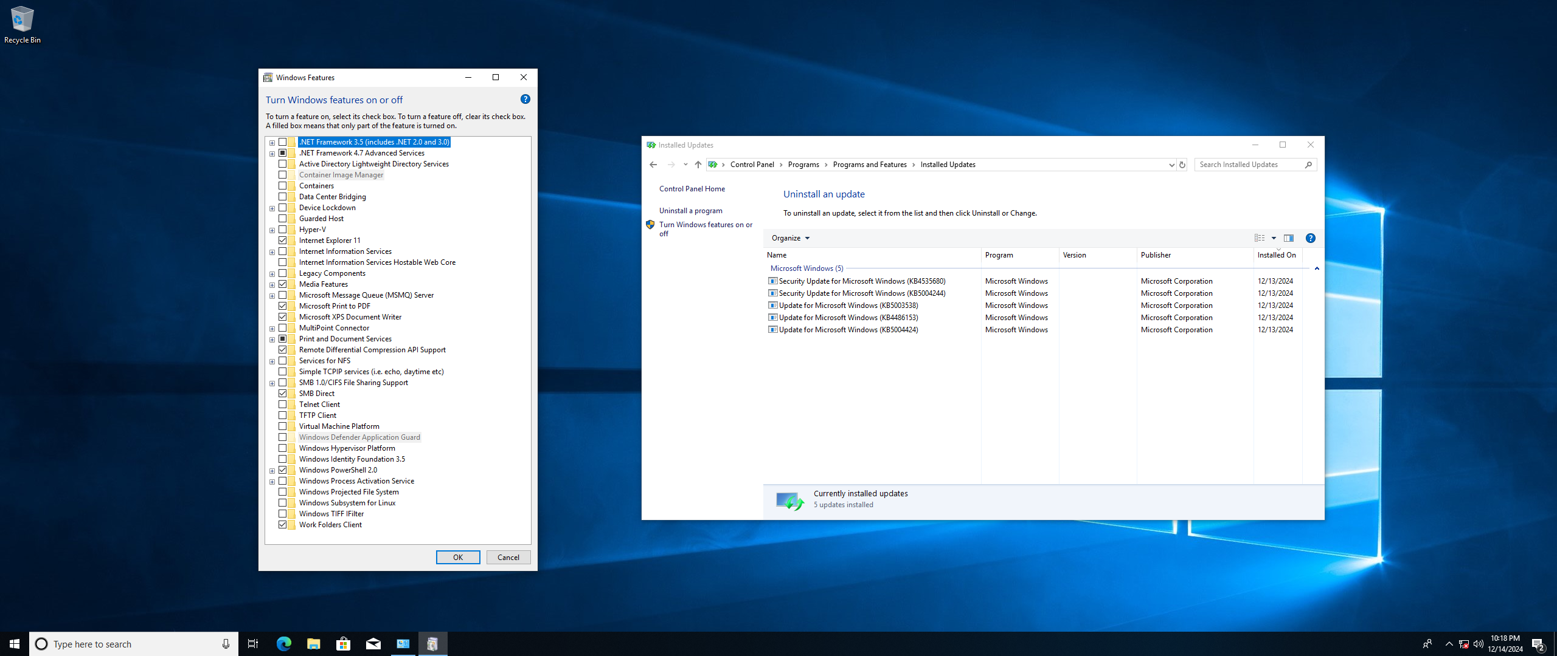1557x656 pixels.
Task: Open File Explorer from taskbar
Action: click(314, 644)
